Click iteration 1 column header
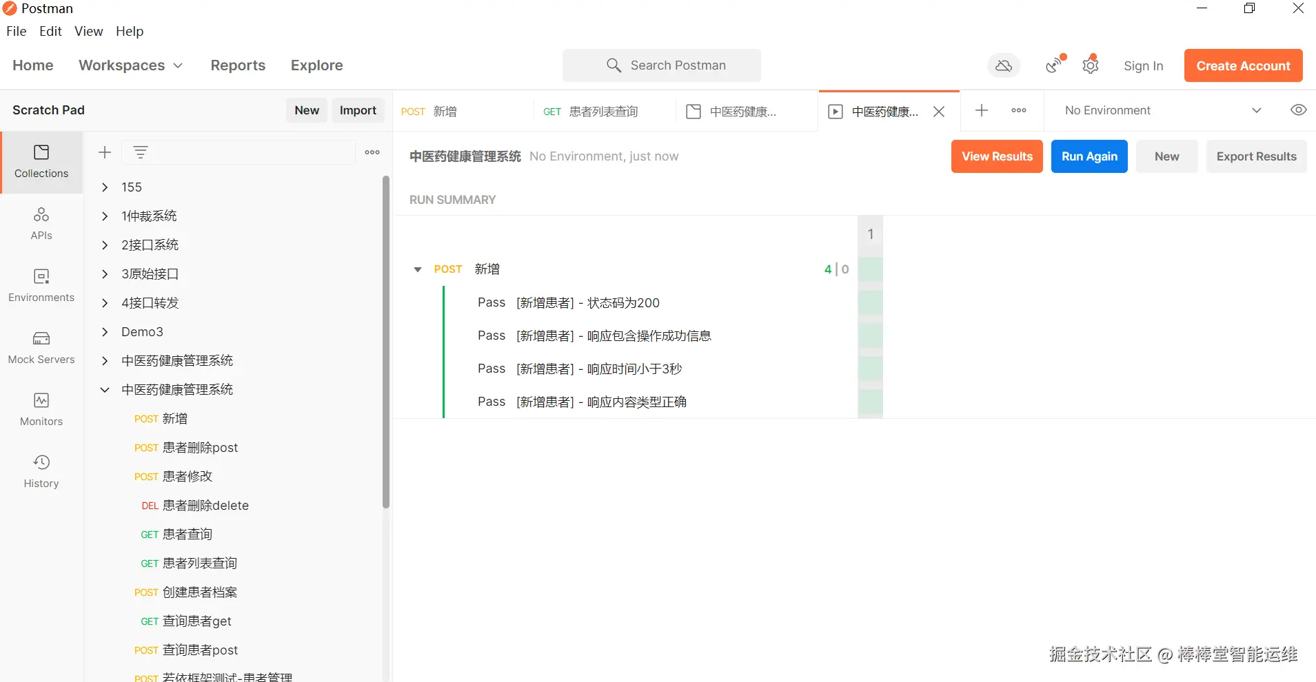Viewport: 1316px width, 682px height. click(x=870, y=234)
